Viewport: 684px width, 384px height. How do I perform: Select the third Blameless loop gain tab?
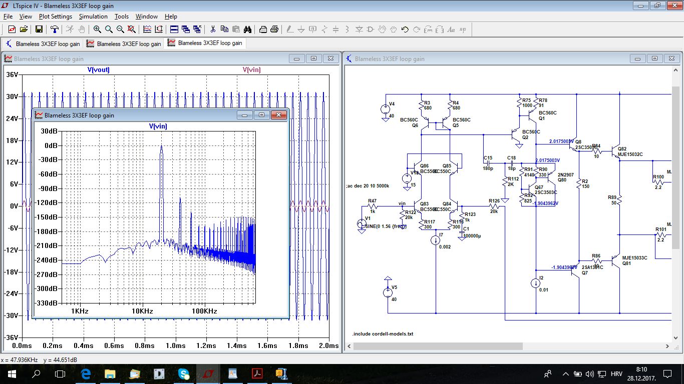205,43
